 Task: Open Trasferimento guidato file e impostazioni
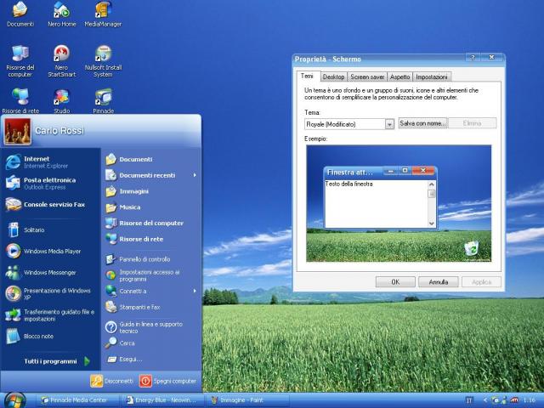(x=50, y=315)
